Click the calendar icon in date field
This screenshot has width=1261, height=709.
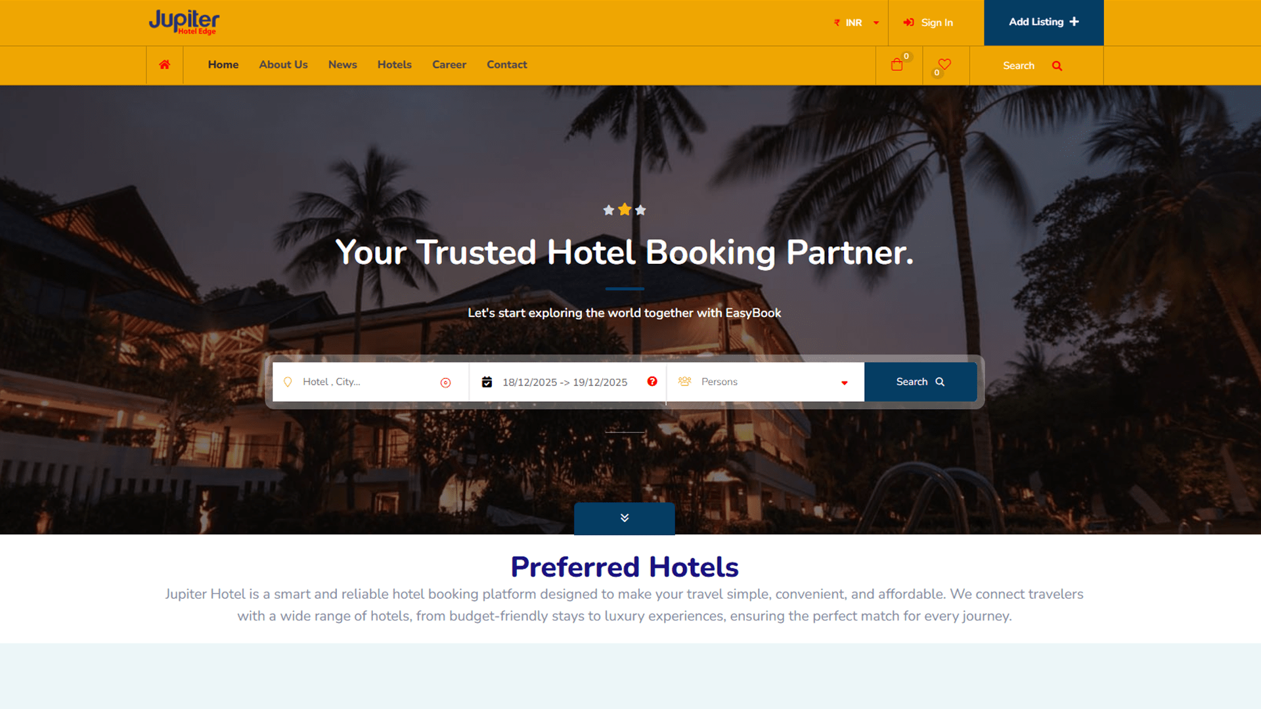487,382
